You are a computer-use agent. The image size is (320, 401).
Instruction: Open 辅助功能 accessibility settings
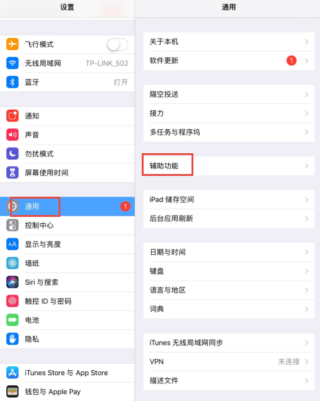coord(229,166)
